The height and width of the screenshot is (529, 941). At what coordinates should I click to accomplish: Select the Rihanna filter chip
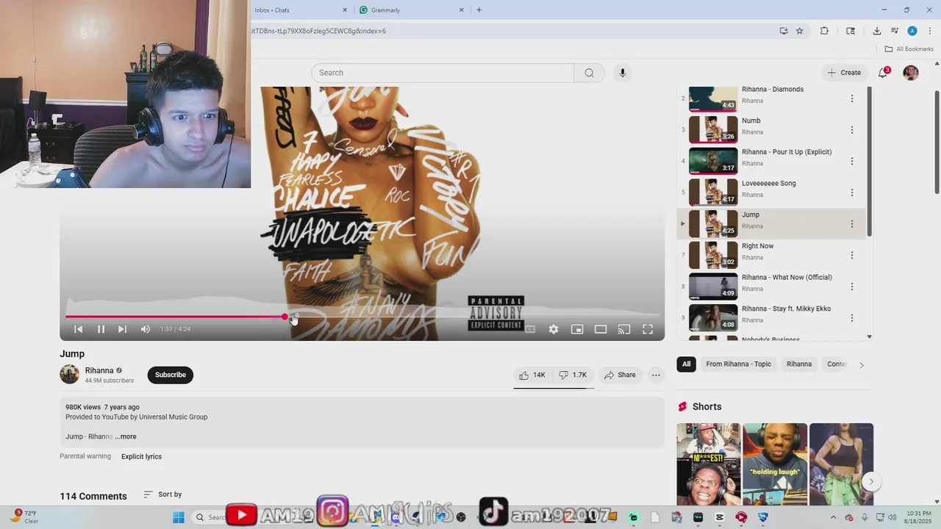799,364
